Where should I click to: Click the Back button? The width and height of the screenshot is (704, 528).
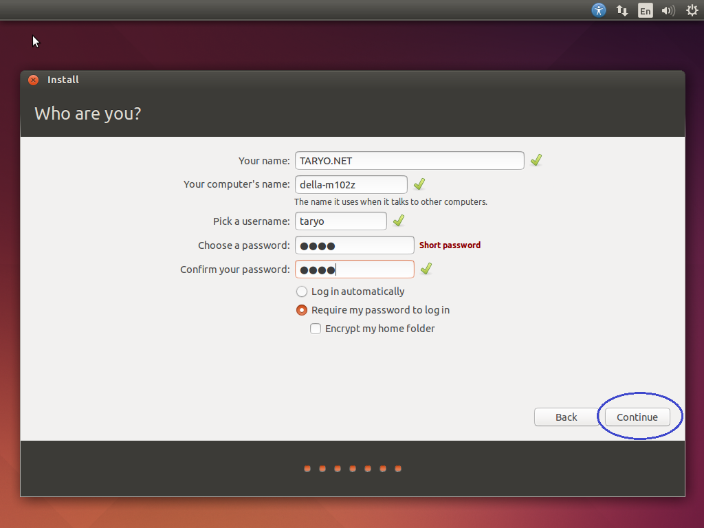[566, 417]
